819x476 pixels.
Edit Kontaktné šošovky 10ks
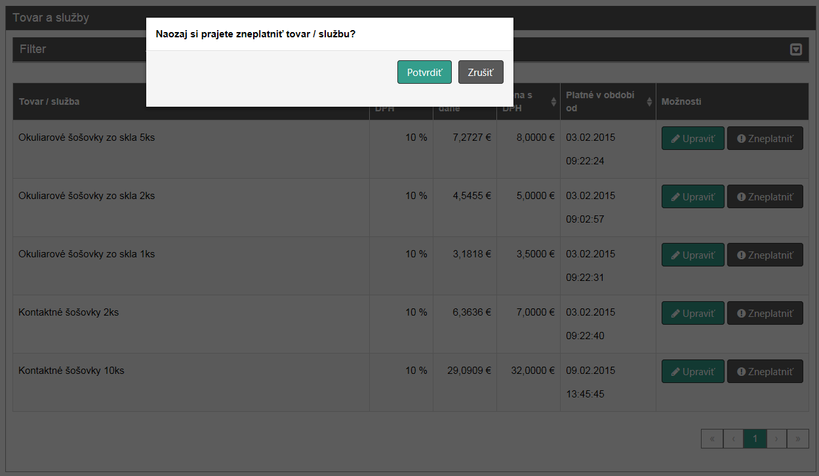pos(693,371)
